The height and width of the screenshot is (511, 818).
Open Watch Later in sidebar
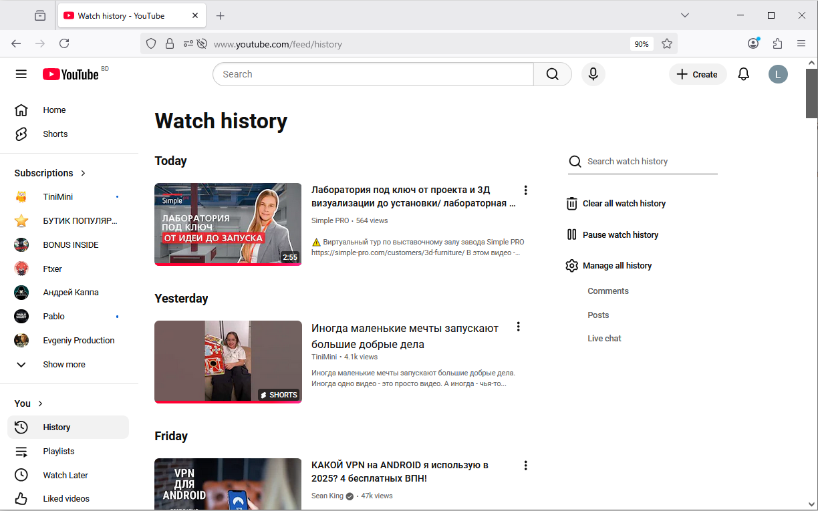68,476
